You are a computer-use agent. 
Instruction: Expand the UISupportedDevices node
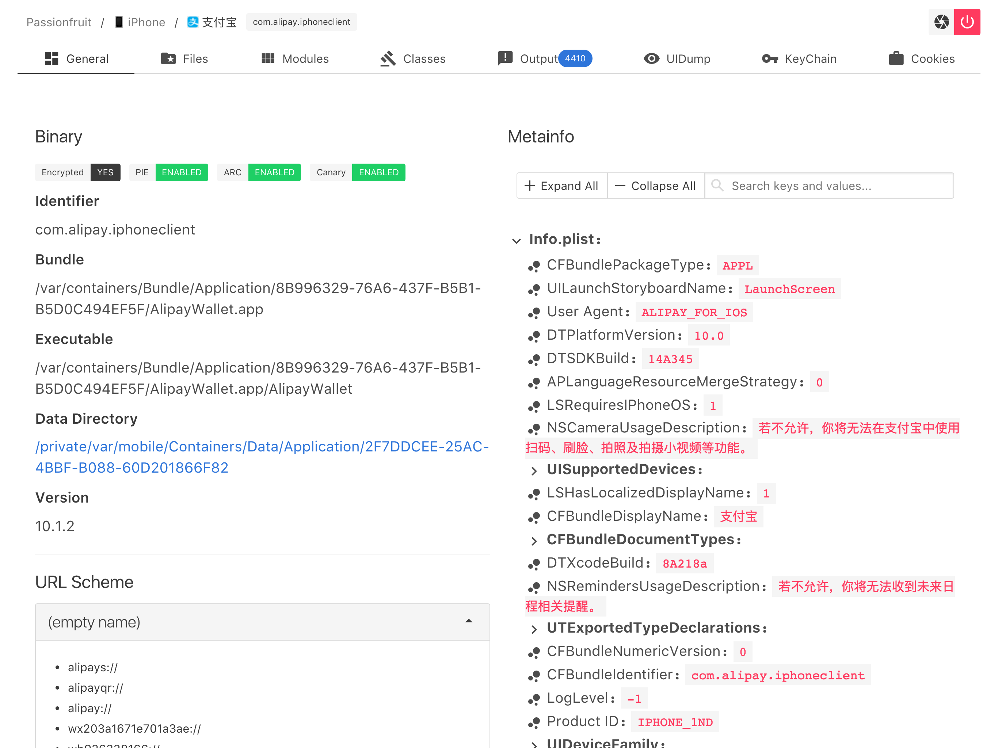click(534, 470)
